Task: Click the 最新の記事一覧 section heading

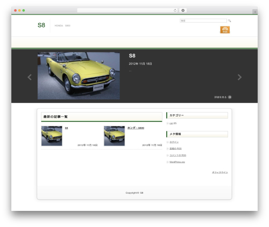Action: (x=102, y=117)
